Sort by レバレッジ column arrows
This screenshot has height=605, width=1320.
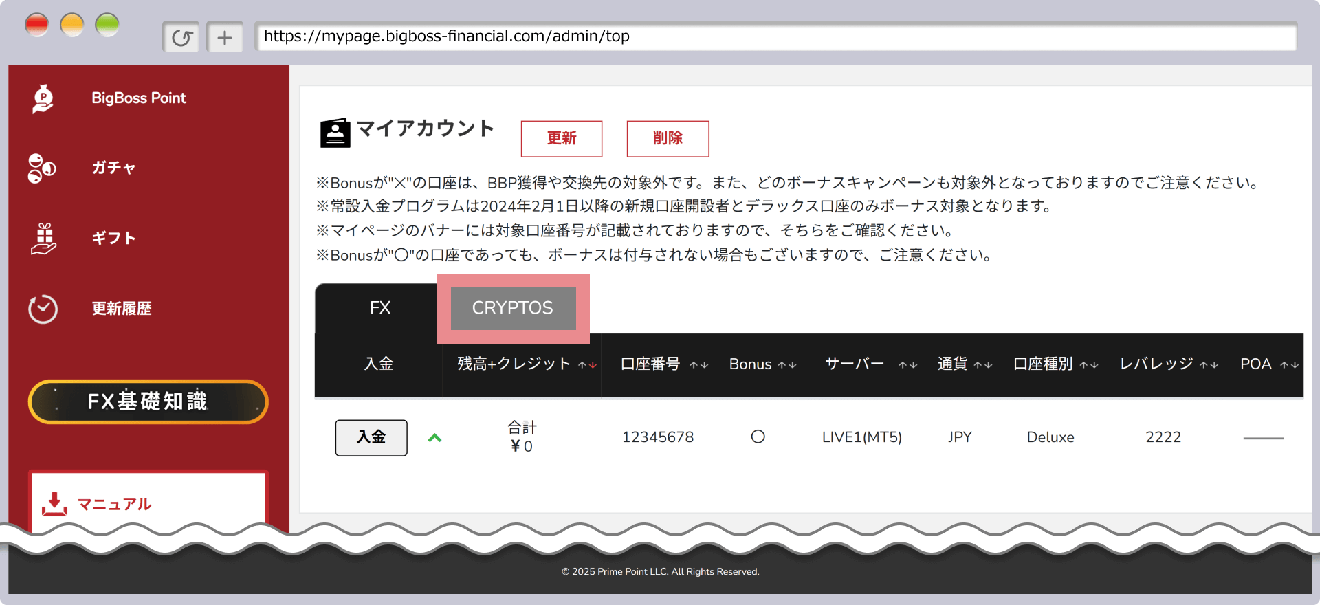[1209, 365]
